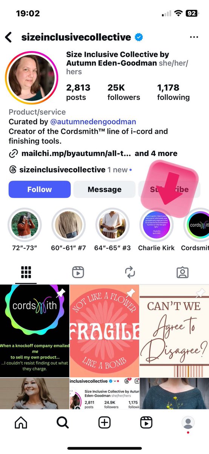Viewport: 209px width, 454px height.
Task: Tap the back arrow icon
Action: click(x=9, y=37)
